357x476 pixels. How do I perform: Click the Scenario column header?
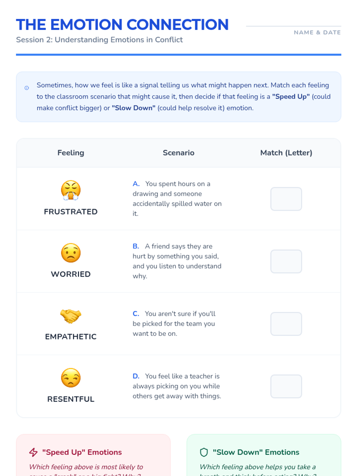178,153
